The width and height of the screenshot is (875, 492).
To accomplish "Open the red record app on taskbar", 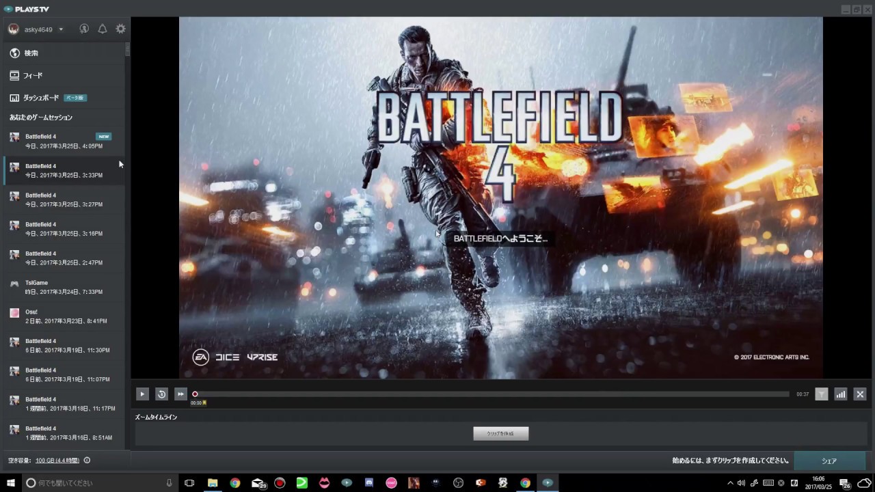I will (280, 483).
